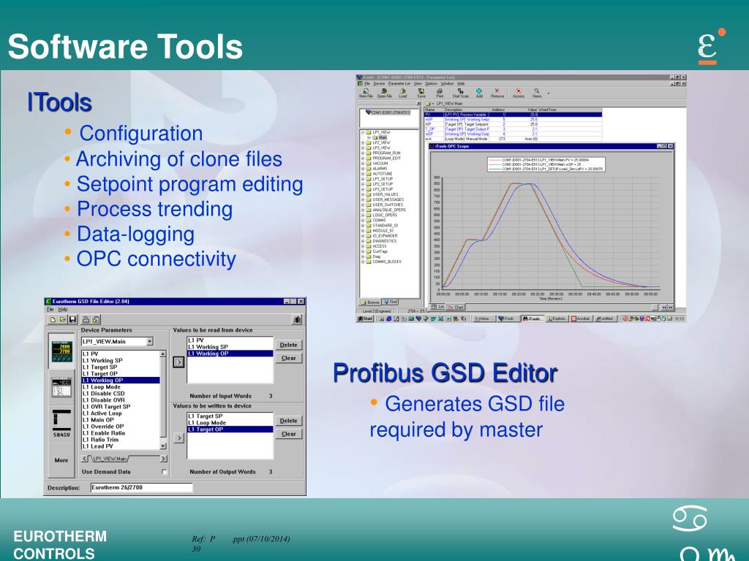Click the right-most GSD Editor toolbar icon
Image resolution: width=749 pixels, height=561 pixels.
(x=297, y=320)
